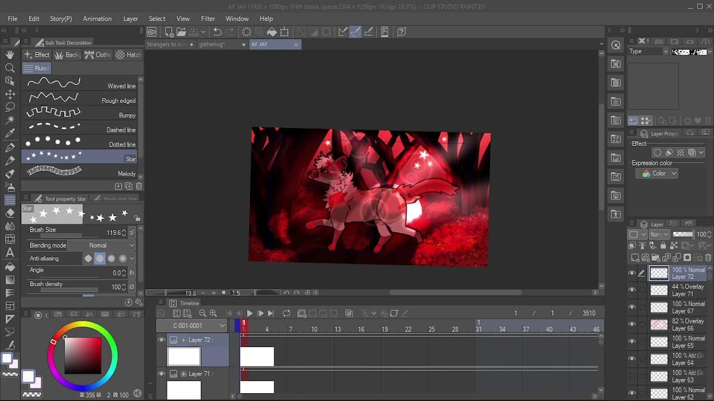Viewport: 714px width, 401px height.
Task: Select the Move layer tool
Action: click(10, 95)
